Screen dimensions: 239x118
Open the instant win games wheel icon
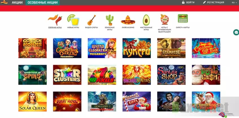[x=164, y=20]
